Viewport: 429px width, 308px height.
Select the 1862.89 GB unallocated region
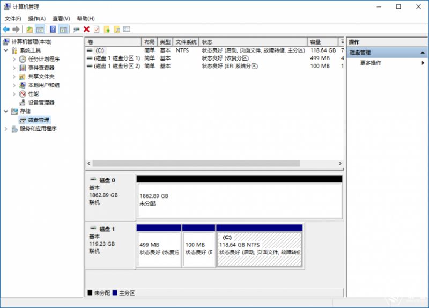tap(239, 200)
